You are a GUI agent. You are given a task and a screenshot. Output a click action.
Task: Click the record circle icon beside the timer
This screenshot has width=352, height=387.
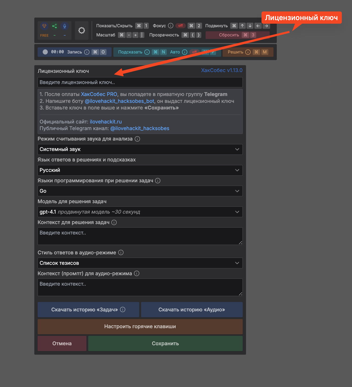click(x=45, y=52)
